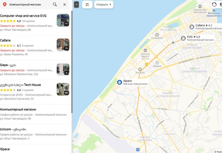The width and height of the screenshot is (222, 153).
Task: Open the 'Открыто' dropdown filter
Action: pyautogui.click(x=104, y=4)
